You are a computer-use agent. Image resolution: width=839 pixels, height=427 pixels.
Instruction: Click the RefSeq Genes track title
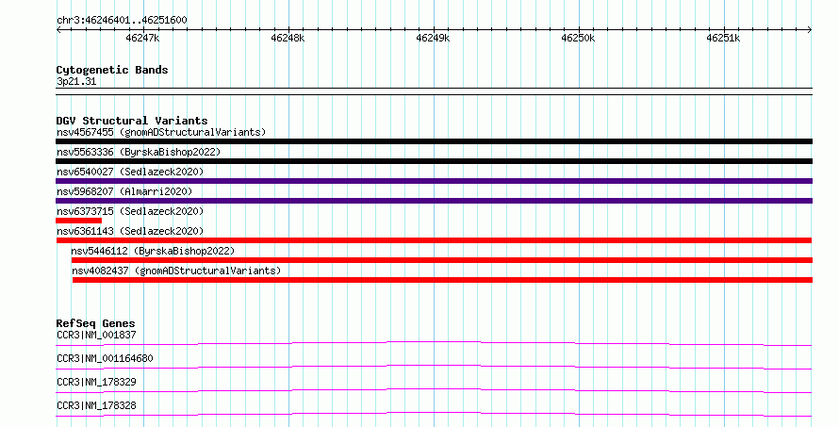[95, 323]
